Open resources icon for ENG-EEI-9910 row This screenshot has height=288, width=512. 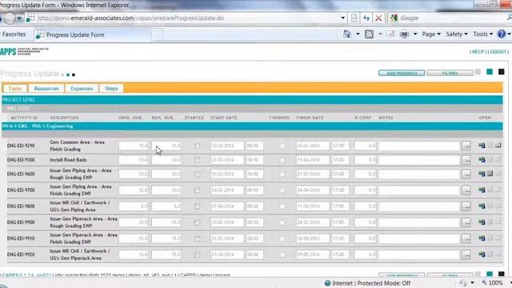click(482, 238)
